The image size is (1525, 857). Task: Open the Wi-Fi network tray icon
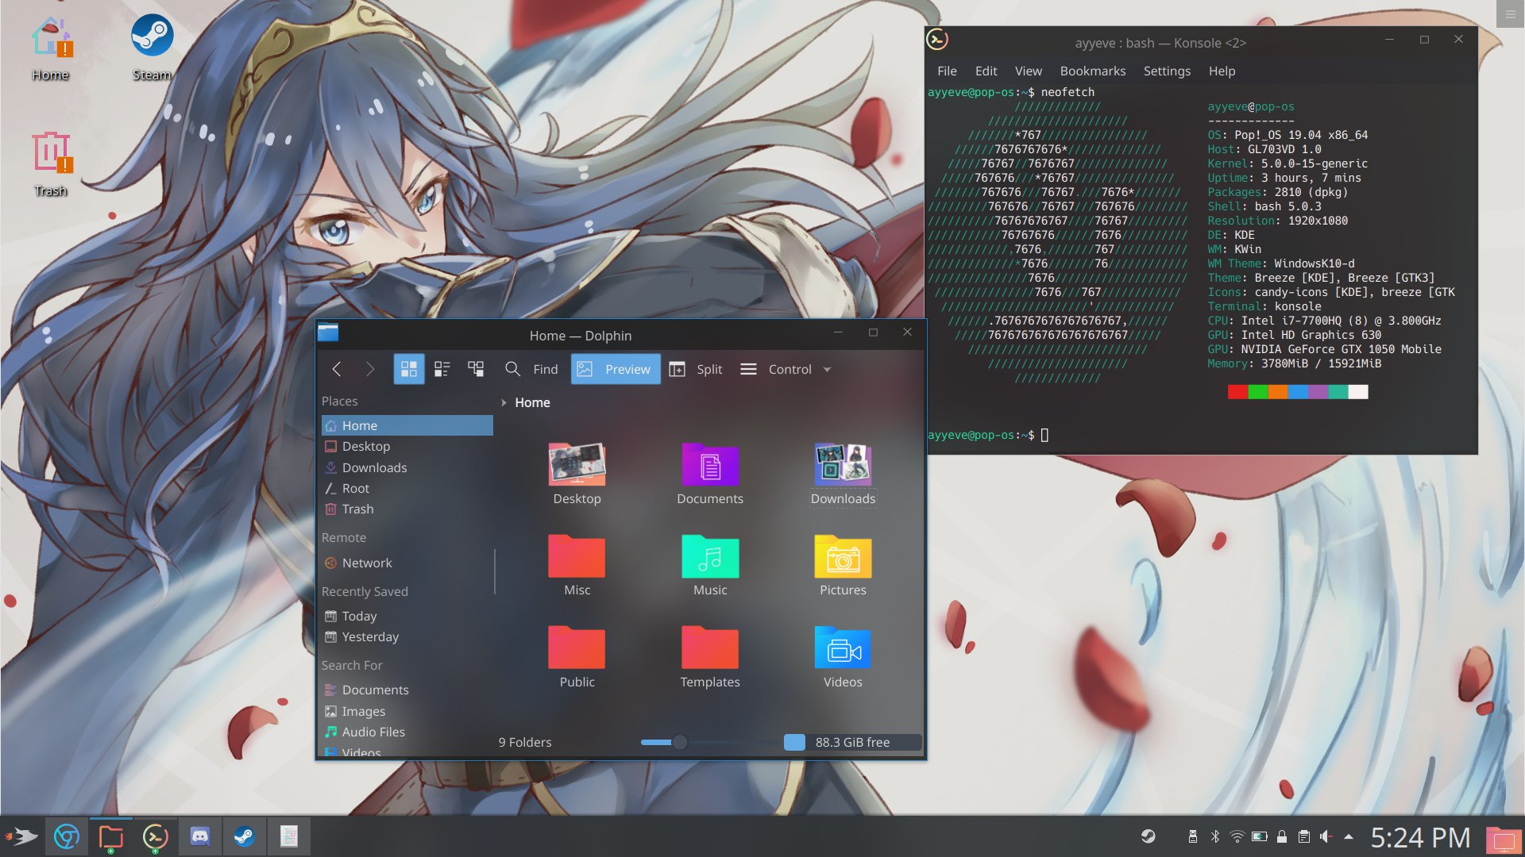click(1237, 836)
